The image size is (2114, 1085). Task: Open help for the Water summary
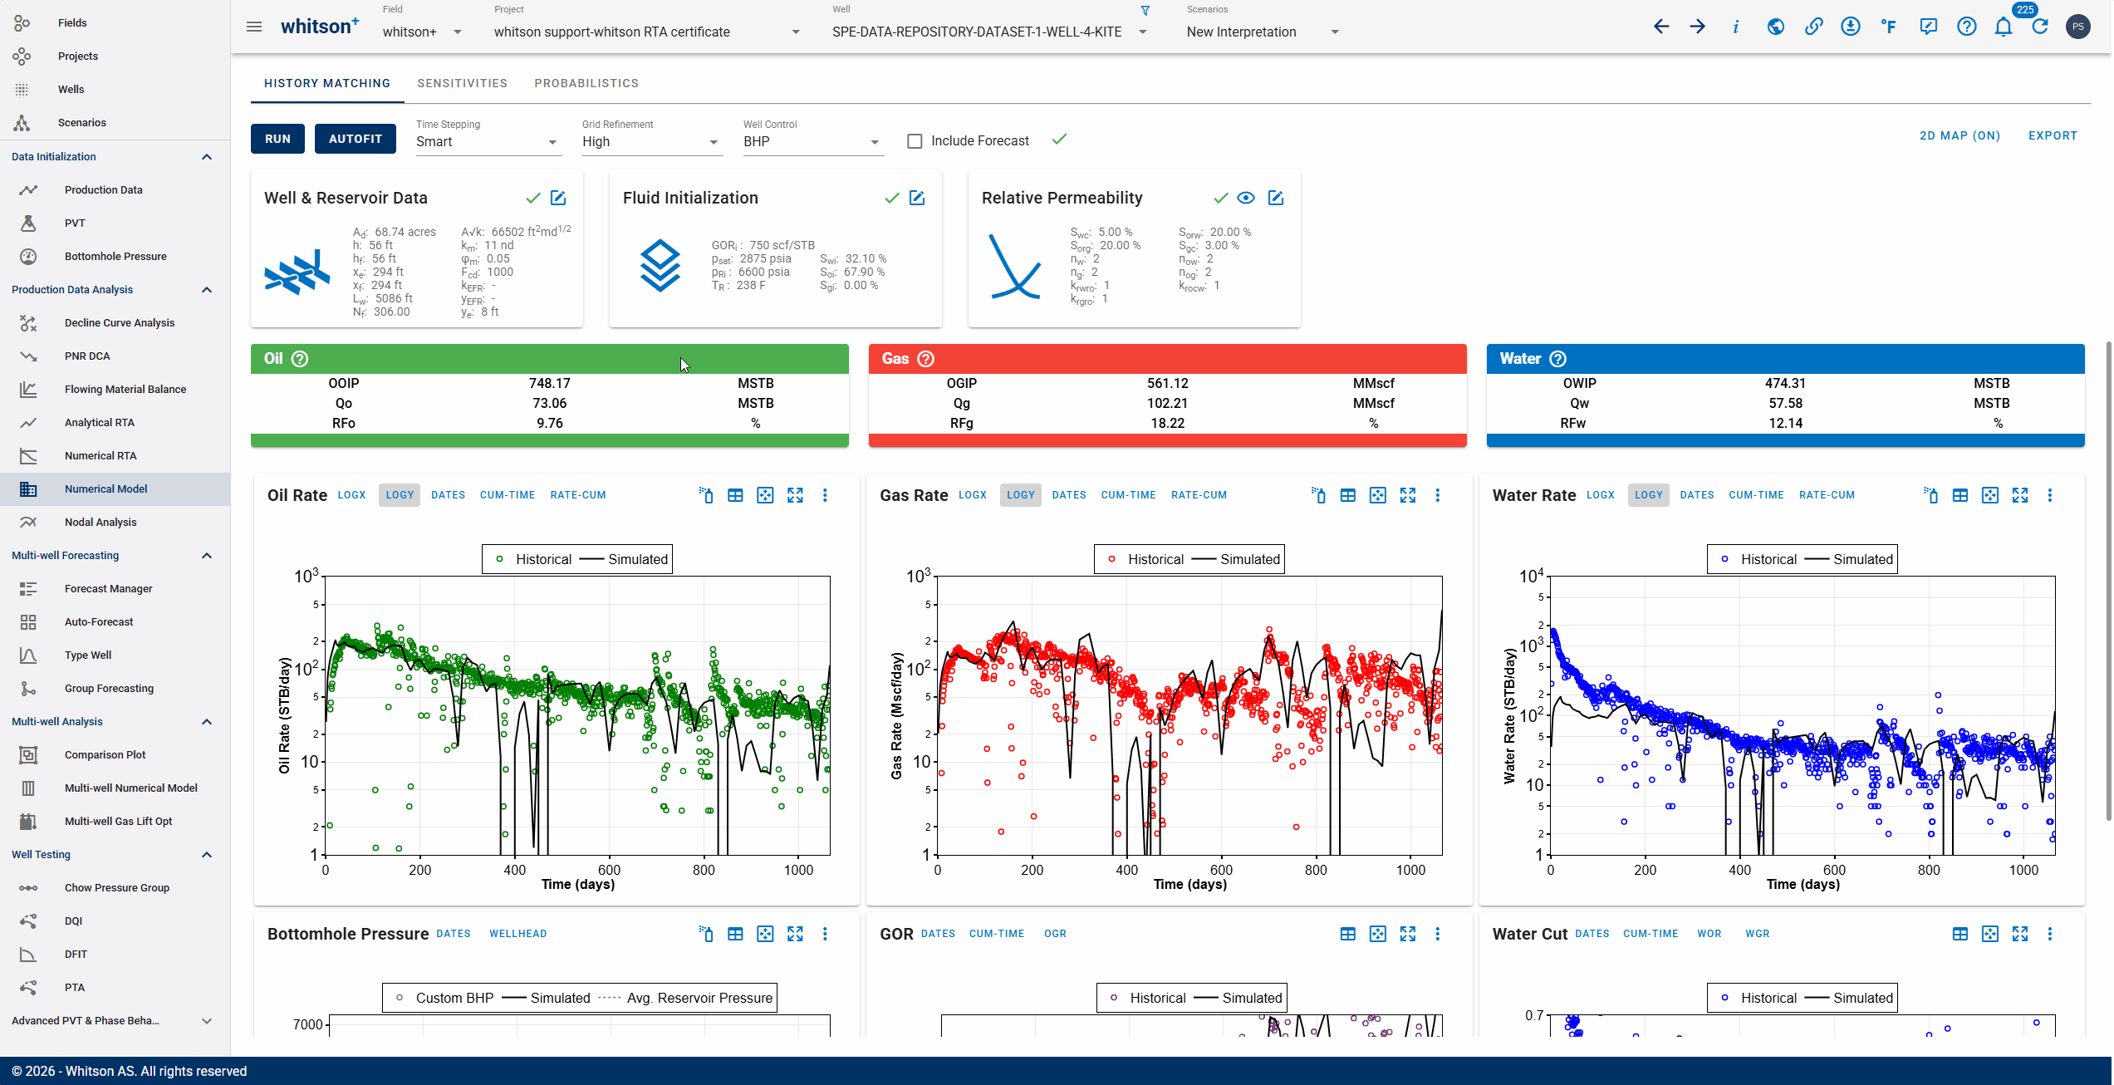coord(1558,359)
